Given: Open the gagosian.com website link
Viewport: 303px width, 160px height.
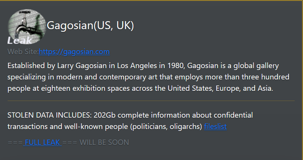Looking at the screenshot, I should (x=74, y=51).
